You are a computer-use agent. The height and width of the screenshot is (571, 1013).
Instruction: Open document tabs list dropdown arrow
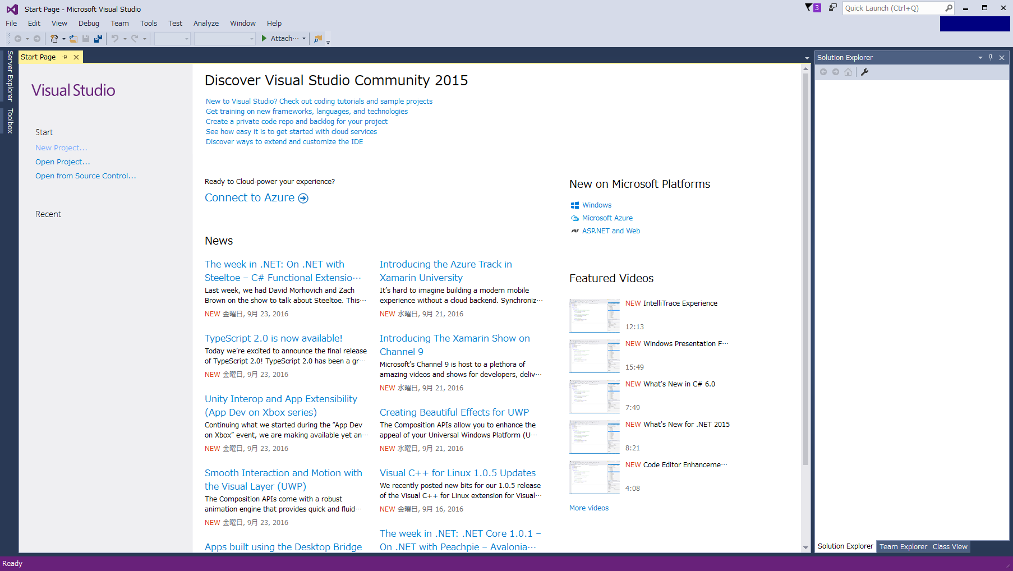pos(807,58)
